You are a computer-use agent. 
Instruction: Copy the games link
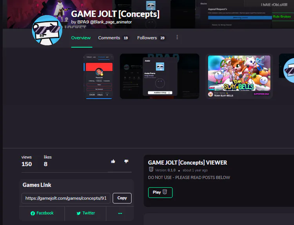122,198
